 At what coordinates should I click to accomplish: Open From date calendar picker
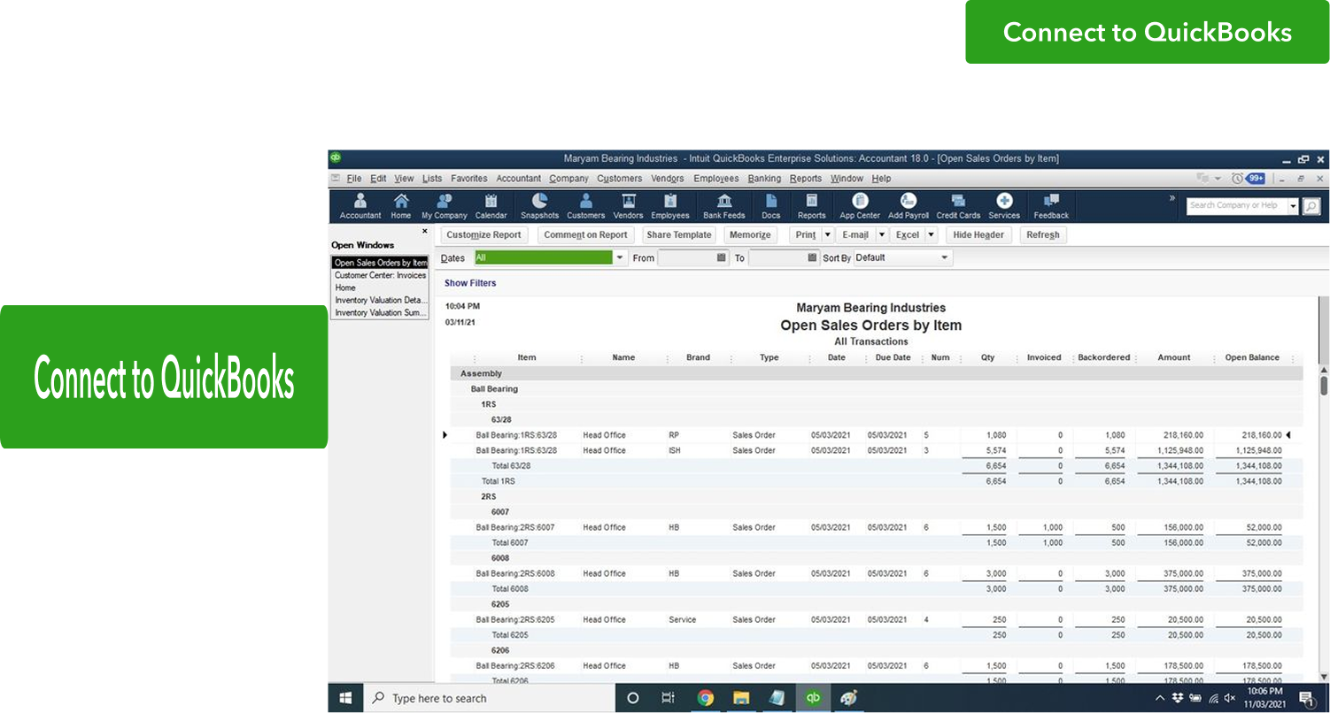coord(722,258)
